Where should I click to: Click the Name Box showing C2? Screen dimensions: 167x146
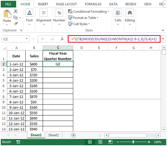point(13,39)
